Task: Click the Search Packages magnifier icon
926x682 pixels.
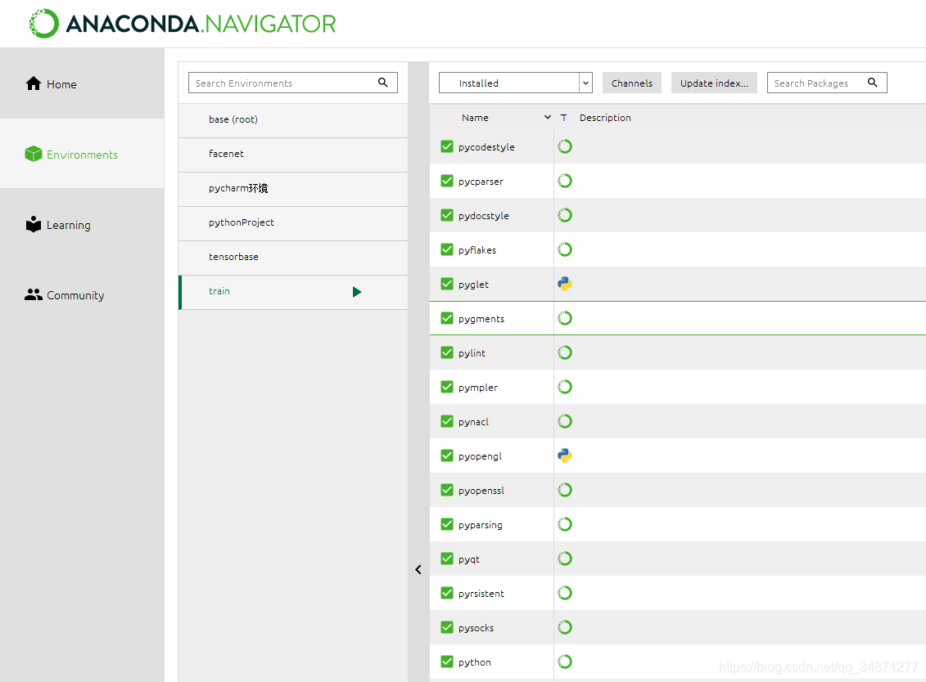Action: pos(872,83)
